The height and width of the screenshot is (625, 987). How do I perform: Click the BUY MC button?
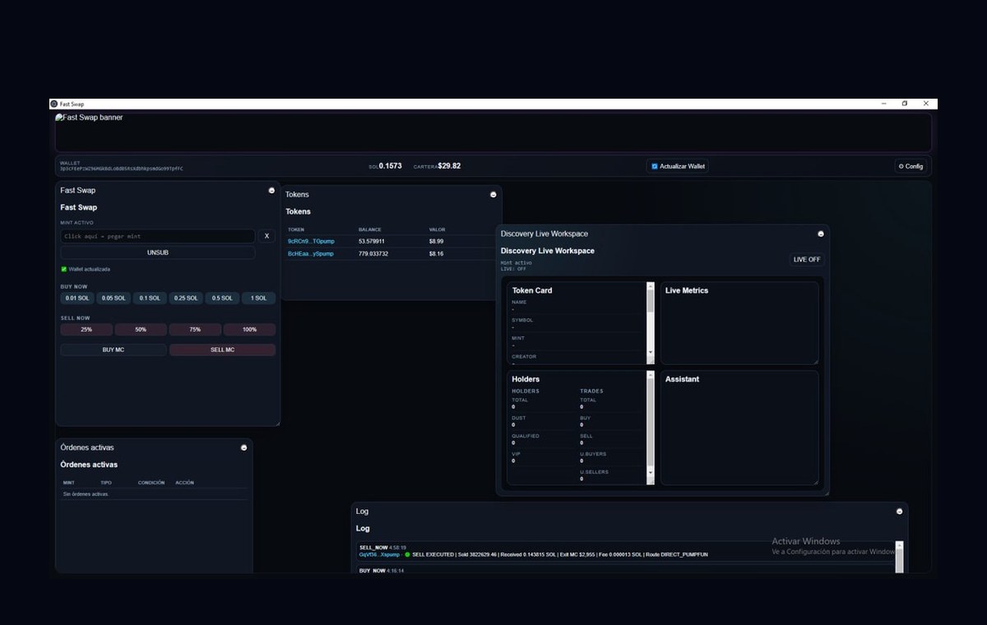point(114,350)
